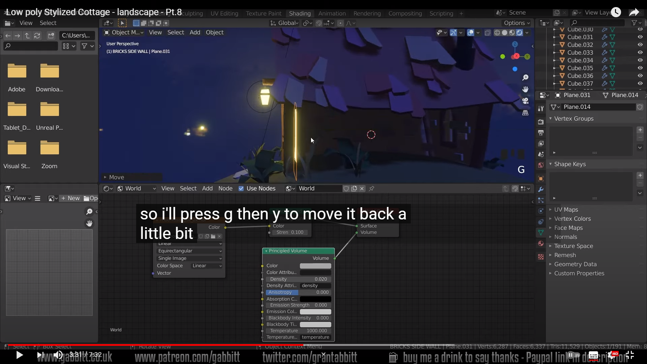This screenshot has height=364, width=647.
Task: Hide Cube.031 with its eye icon
Action: pos(640,37)
